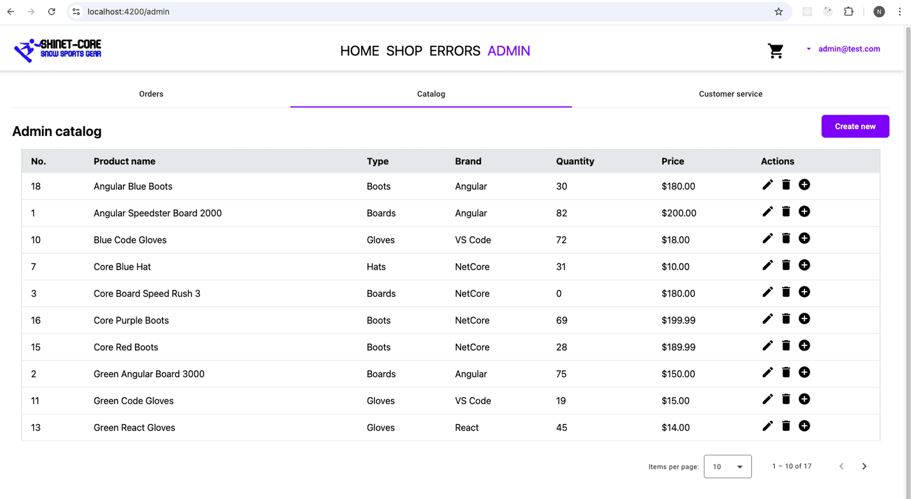911x499 pixels.
Task: Click pencil icon for Core Purple Boots
Action: tap(768, 319)
